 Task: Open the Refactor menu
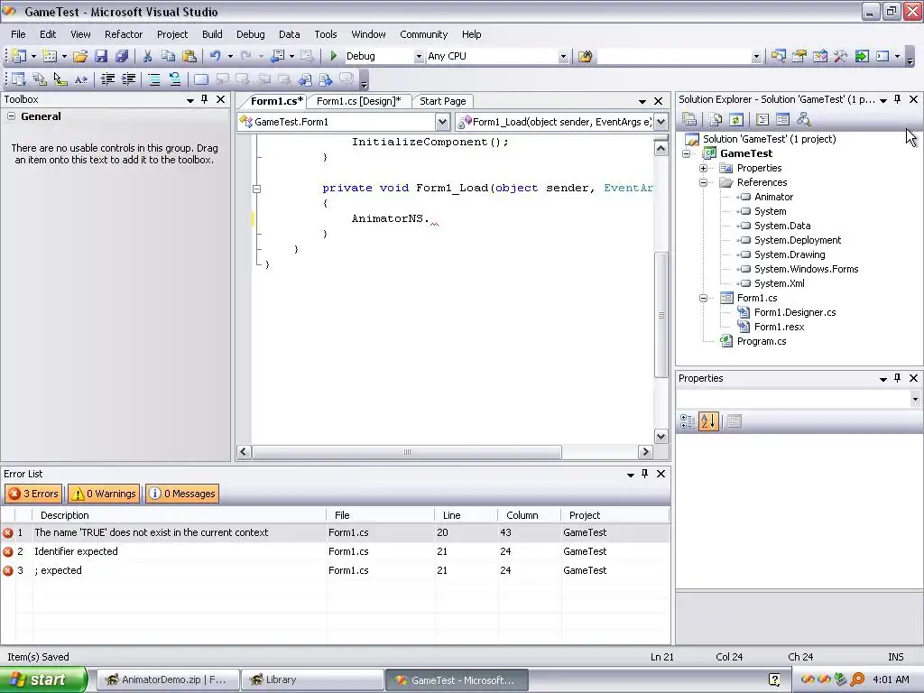124,34
